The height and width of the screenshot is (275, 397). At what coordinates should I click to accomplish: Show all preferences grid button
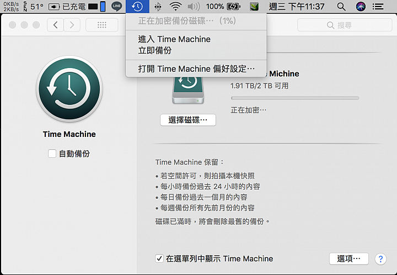102,25
